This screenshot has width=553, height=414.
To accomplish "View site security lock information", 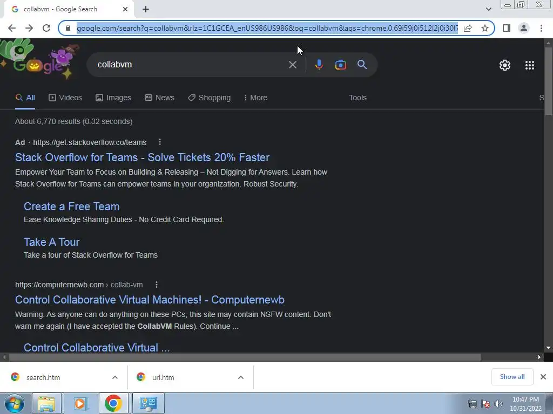I will (x=68, y=28).
